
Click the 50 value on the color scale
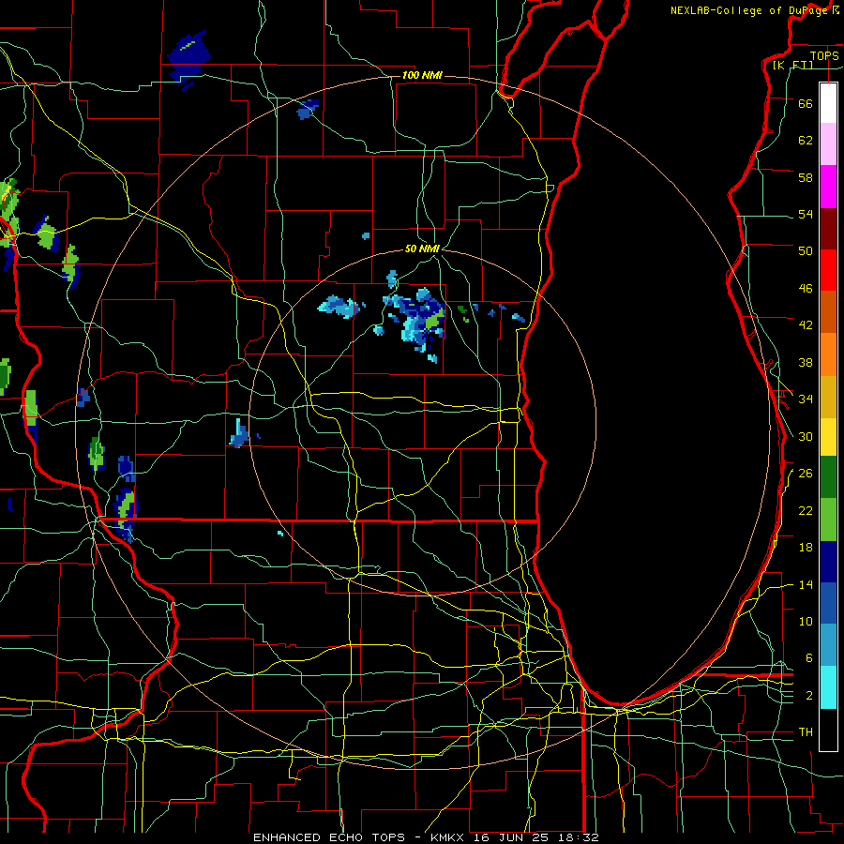pos(806,250)
